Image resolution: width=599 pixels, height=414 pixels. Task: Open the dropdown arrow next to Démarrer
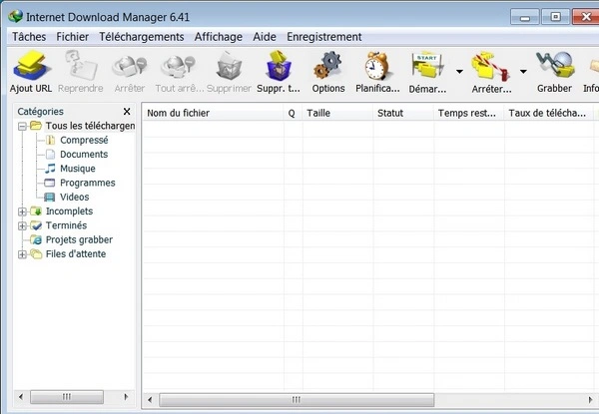coord(459,72)
